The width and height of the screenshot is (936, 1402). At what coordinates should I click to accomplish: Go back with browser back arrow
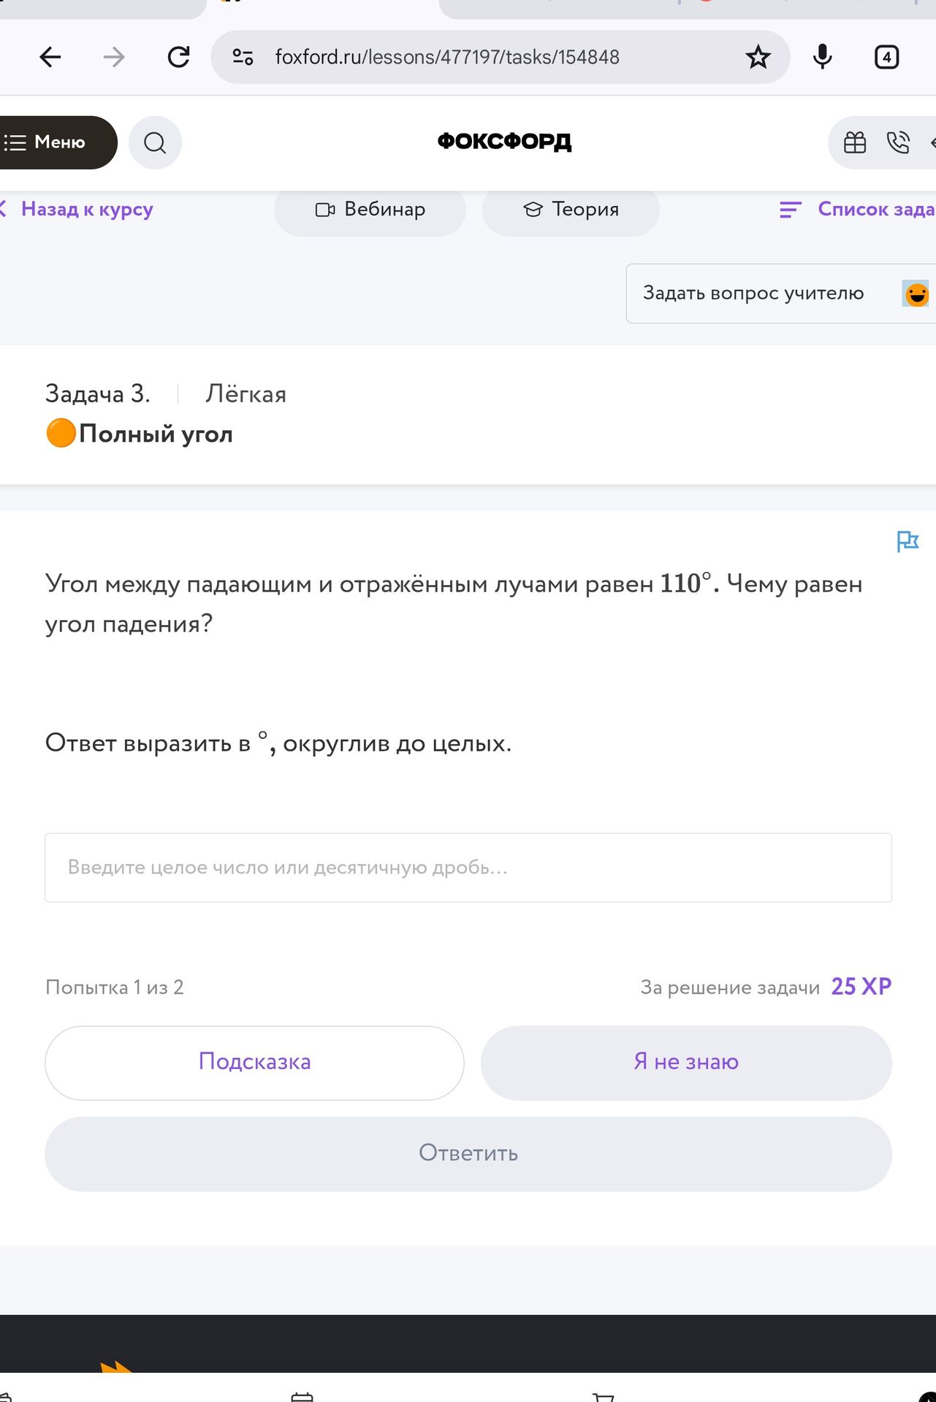tap(50, 57)
